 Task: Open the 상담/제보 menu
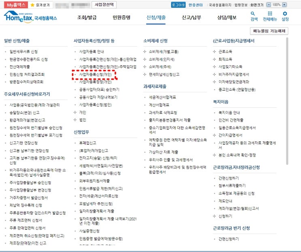coord(227,18)
